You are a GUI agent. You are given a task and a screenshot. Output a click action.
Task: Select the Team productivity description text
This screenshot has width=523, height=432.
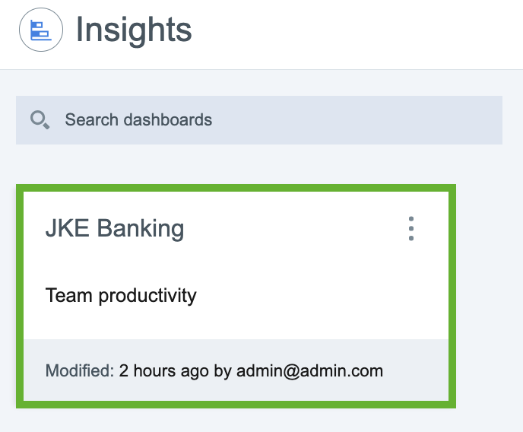(121, 296)
